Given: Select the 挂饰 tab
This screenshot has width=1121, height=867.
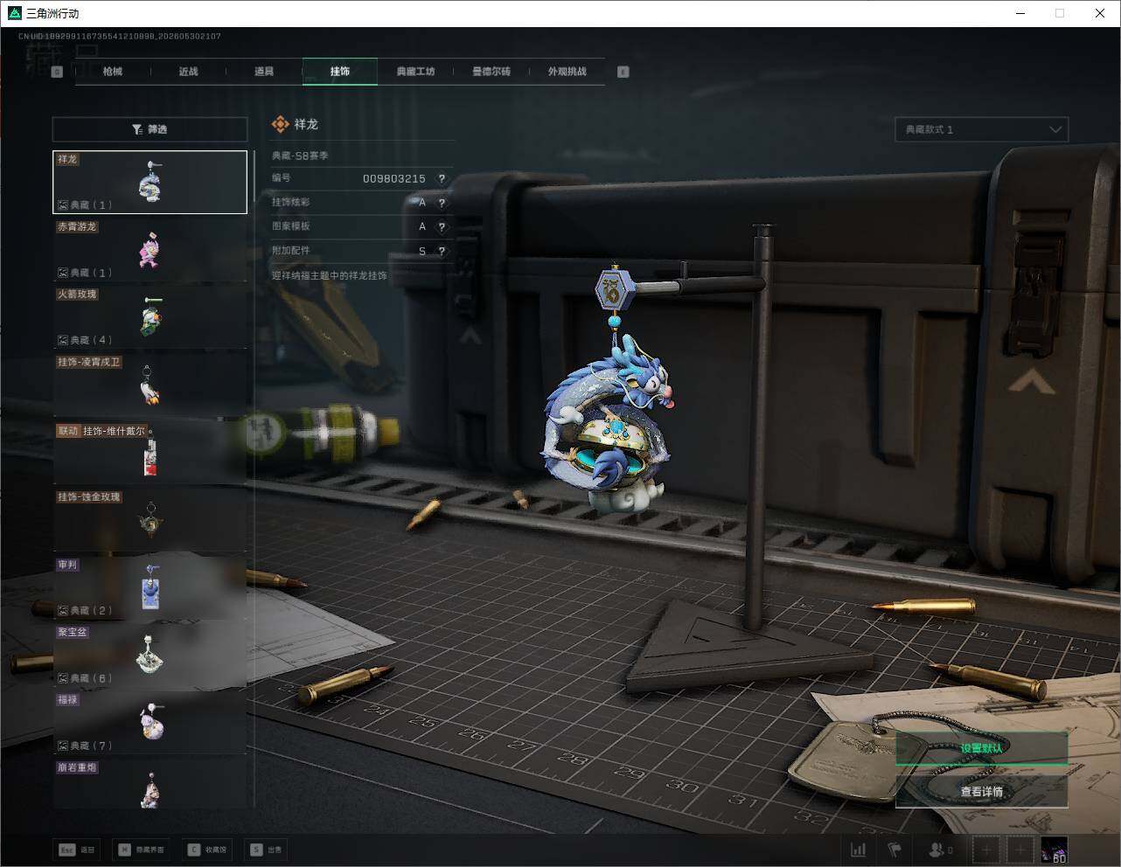Looking at the screenshot, I should (340, 72).
